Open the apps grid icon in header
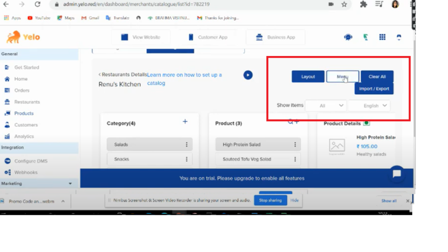Image resolution: width=448 pixels, height=252 pixels. (382, 38)
